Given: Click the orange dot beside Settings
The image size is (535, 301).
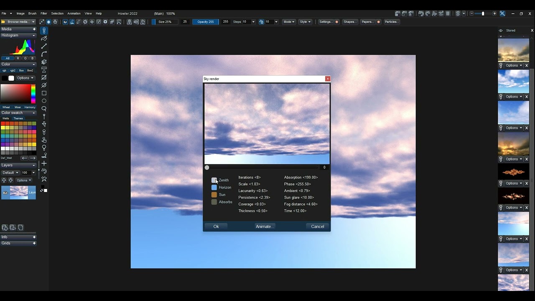Looking at the screenshot, I should tap(337, 22).
